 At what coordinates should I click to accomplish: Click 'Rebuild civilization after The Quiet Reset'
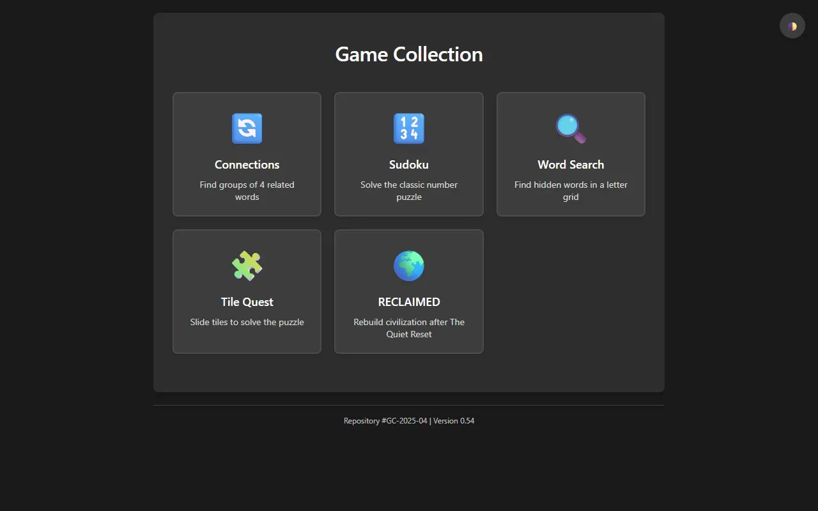[409, 328]
